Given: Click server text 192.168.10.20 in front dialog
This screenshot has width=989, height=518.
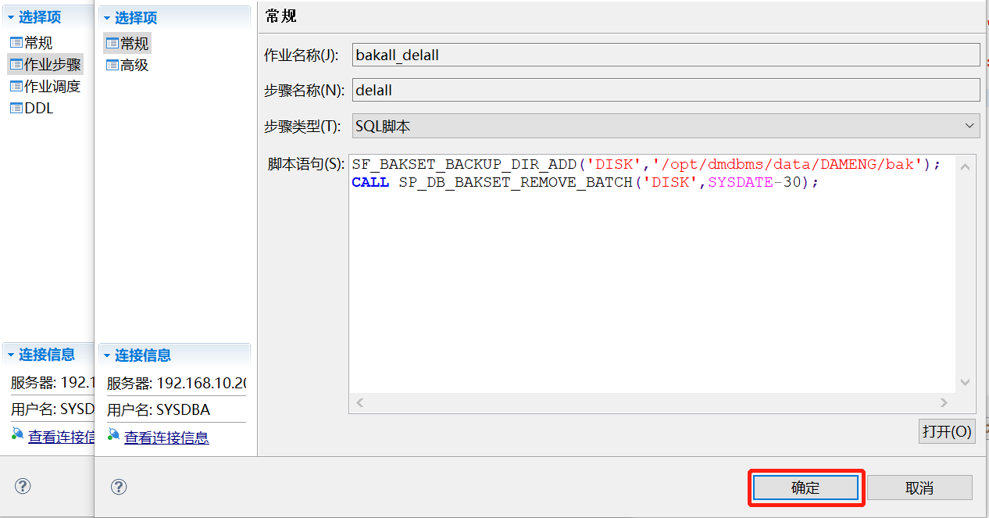Looking at the screenshot, I should [x=202, y=384].
